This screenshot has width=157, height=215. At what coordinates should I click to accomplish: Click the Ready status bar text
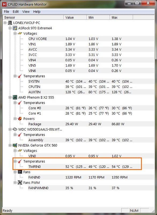click(x=8, y=210)
